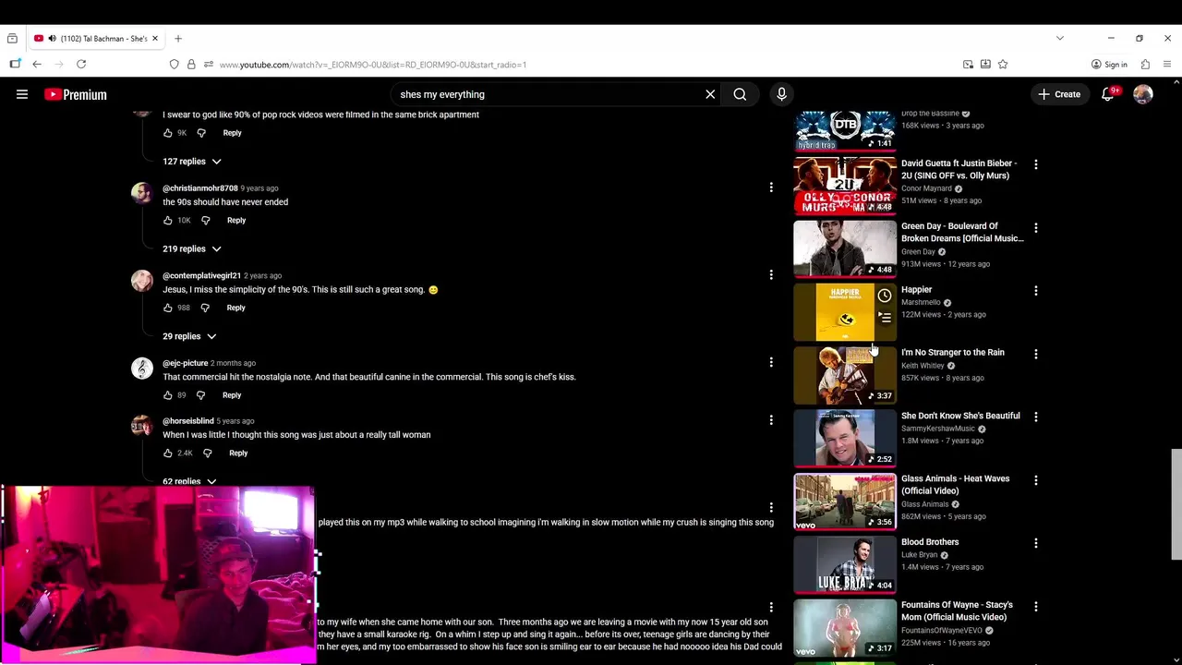Click the browser address bar URL

[373, 65]
